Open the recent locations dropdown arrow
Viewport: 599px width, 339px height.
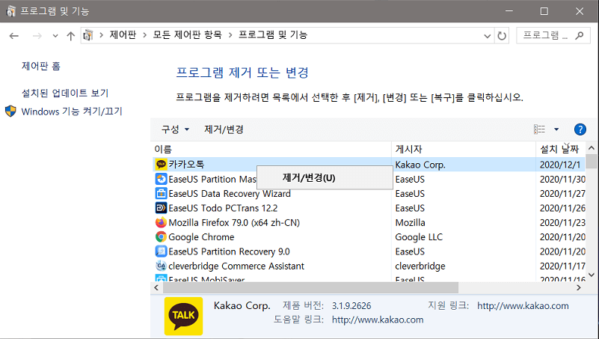point(55,36)
